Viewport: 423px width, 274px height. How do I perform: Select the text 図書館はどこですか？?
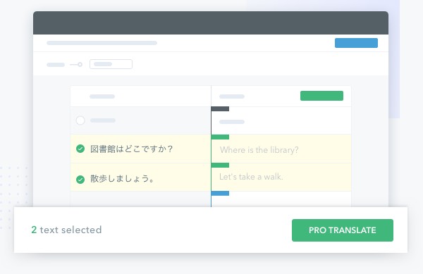click(131, 149)
